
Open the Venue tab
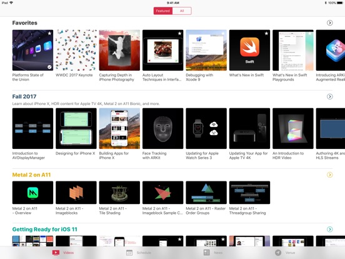(285, 253)
